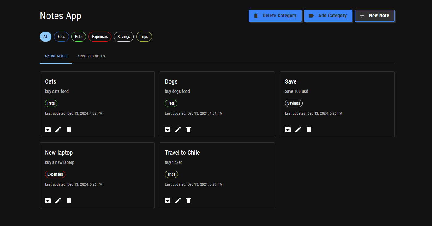
Task: Edit the Save note using pencil icon
Action: click(x=298, y=129)
